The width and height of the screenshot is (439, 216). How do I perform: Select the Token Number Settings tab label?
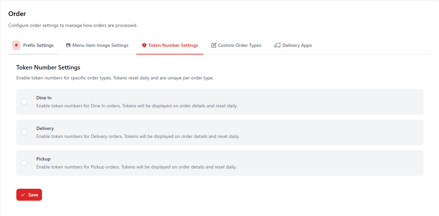173,45
